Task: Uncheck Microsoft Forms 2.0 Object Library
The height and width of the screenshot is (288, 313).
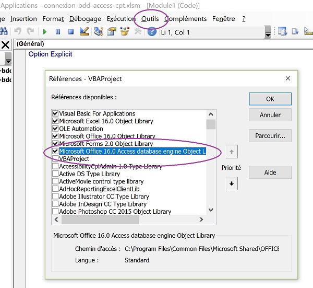Action: click(x=55, y=144)
